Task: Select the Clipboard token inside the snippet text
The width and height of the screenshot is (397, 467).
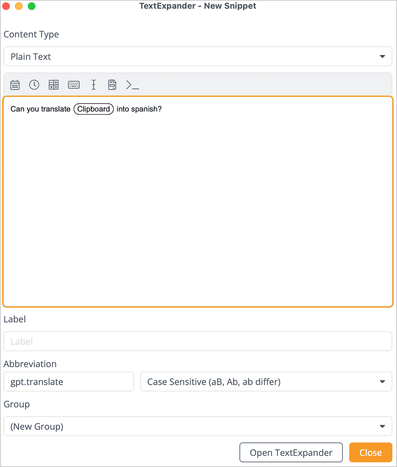Action: pyautogui.click(x=93, y=109)
